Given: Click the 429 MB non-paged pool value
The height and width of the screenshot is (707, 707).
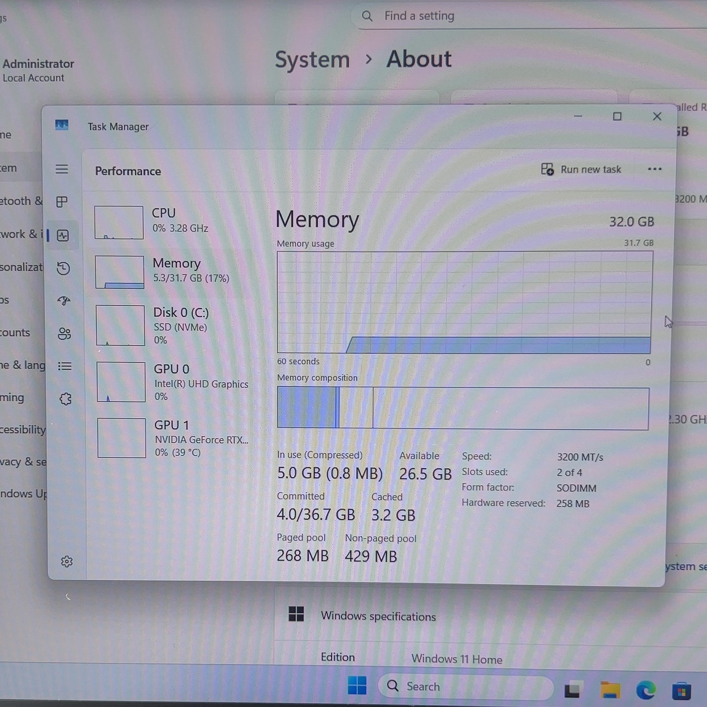Looking at the screenshot, I should click(x=370, y=556).
